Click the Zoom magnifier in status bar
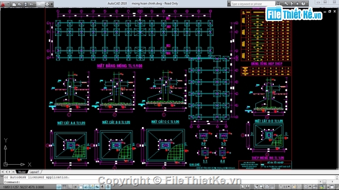Viewport: 339px width, 190px height. (x=262, y=187)
